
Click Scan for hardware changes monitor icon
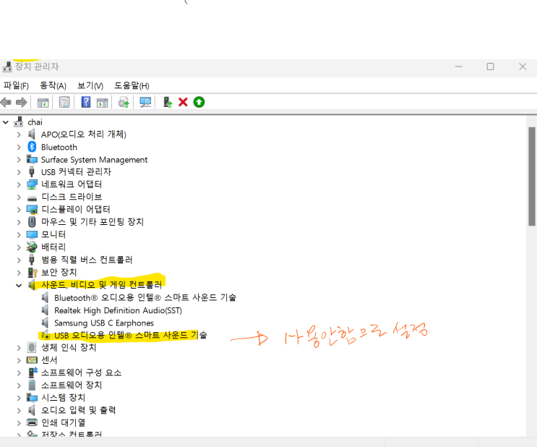(145, 102)
